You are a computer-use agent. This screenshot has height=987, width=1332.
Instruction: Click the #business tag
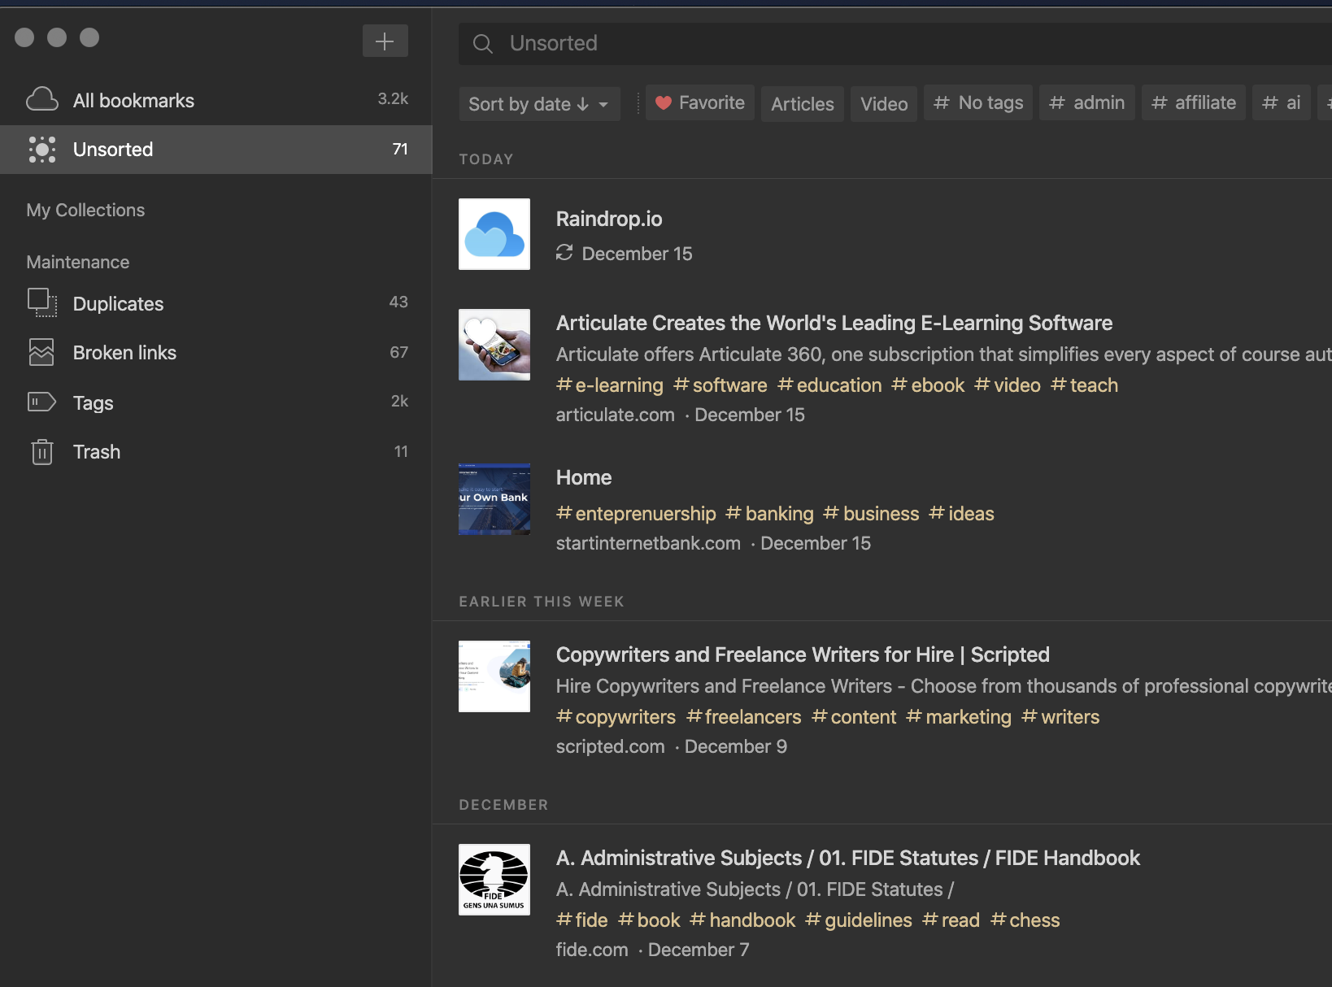tap(871, 513)
